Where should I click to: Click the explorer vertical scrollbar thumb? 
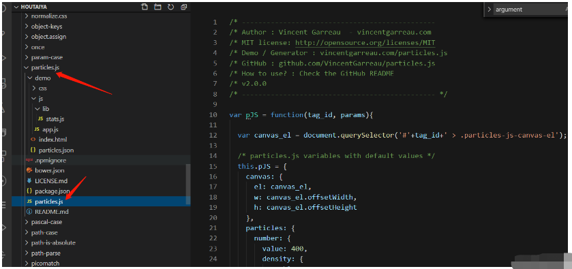coord(188,184)
